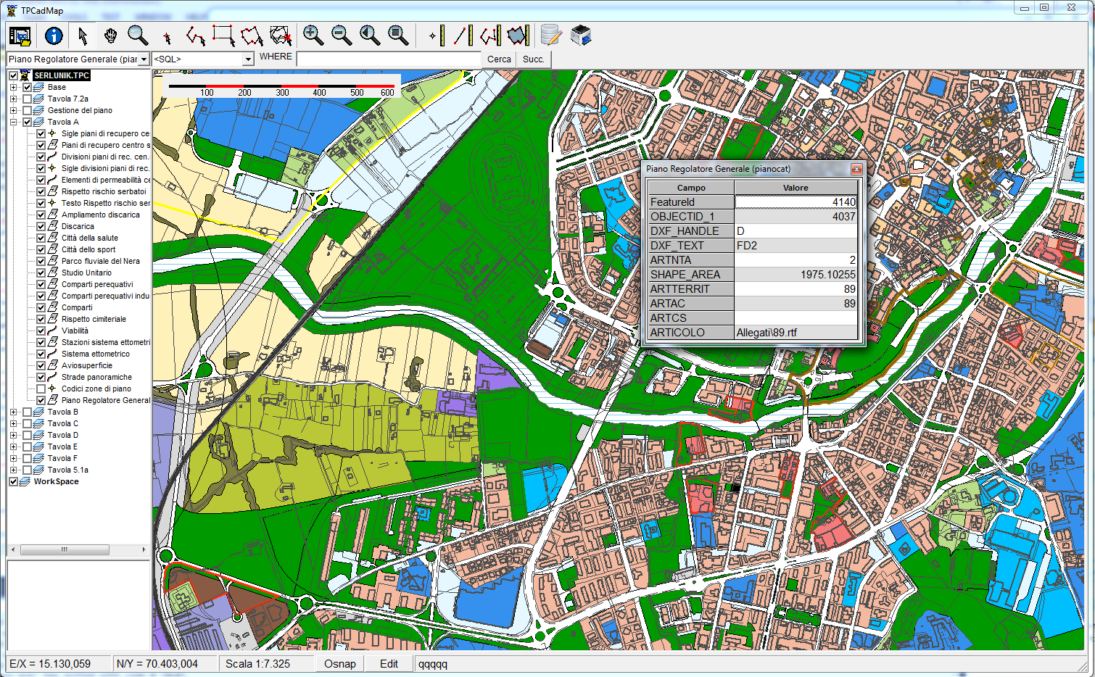This screenshot has height=677, width=1095.
Task: Expand the Gestione del piano node
Action: 13,110
